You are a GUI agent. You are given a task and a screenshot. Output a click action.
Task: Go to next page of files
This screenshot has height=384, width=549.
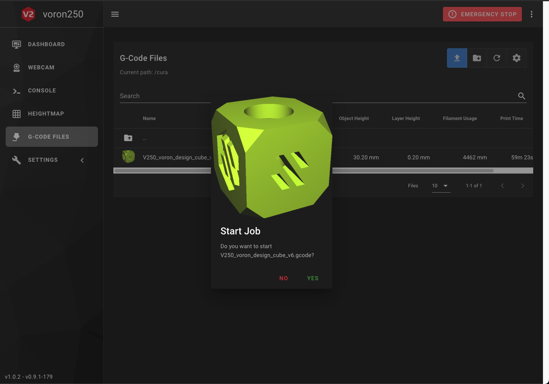pos(523,186)
